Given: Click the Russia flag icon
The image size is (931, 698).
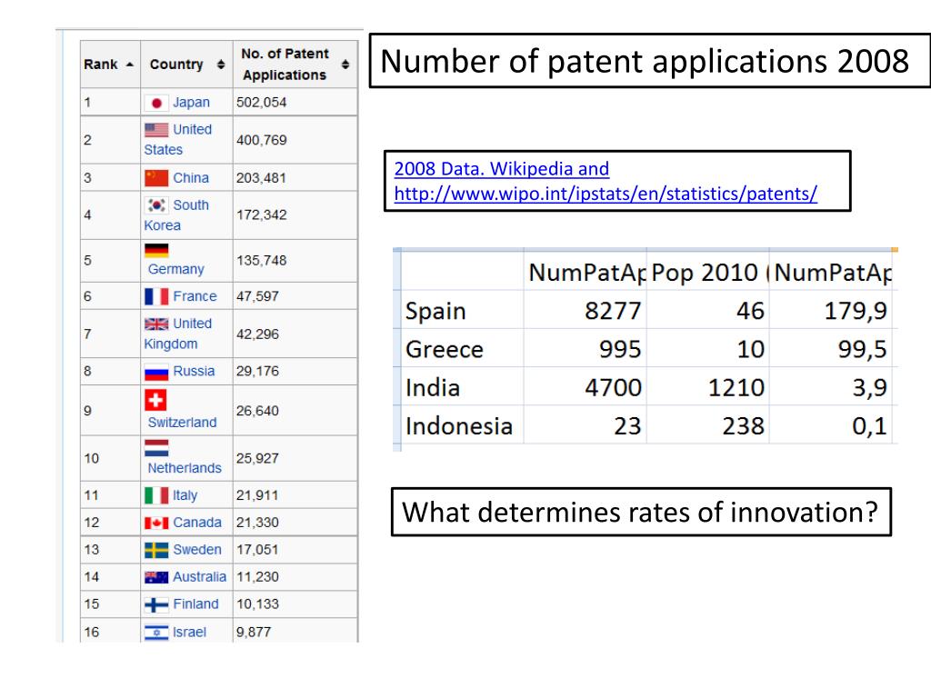Looking at the screenshot, I should click(x=156, y=373).
